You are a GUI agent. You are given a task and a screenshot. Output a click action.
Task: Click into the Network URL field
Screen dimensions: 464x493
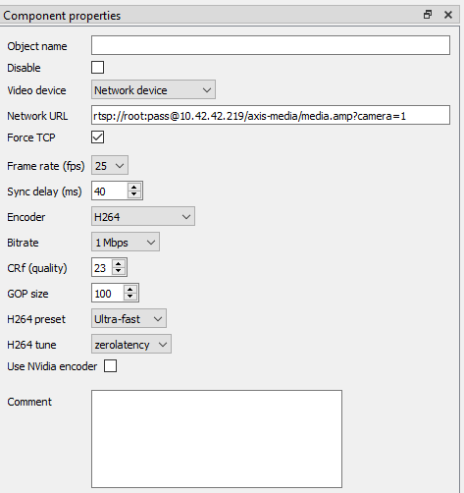[x=271, y=115]
